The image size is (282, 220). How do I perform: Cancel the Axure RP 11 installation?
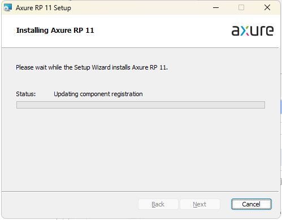coord(251,204)
